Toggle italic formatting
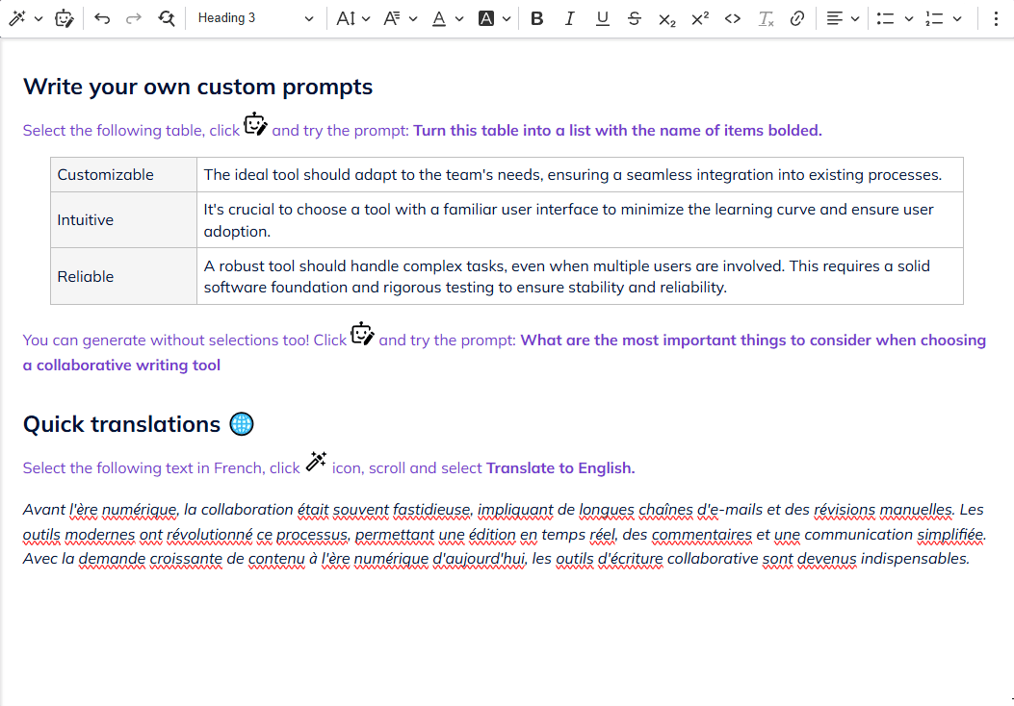This screenshot has height=706, width=1014. [570, 18]
